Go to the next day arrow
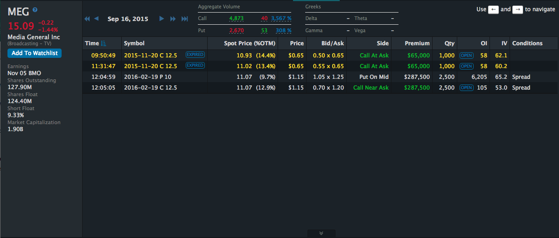The width and height of the screenshot is (559, 238). click(x=161, y=19)
